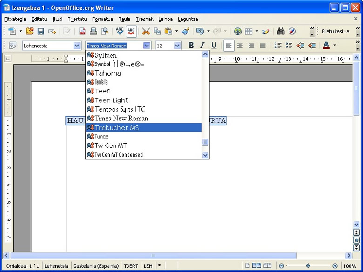Click the zoom slider handle
363x272 pixels.
[x=308, y=266]
